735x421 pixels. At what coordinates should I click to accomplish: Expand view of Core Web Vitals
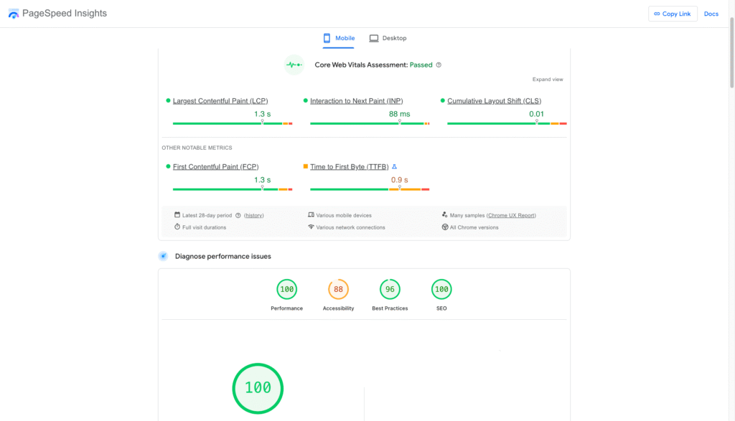[x=547, y=80]
